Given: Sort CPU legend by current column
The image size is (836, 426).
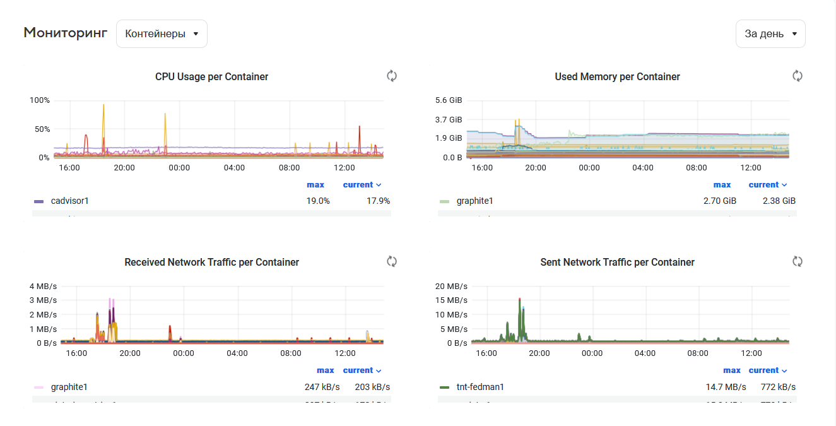Looking at the screenshot, I should 362,185.
